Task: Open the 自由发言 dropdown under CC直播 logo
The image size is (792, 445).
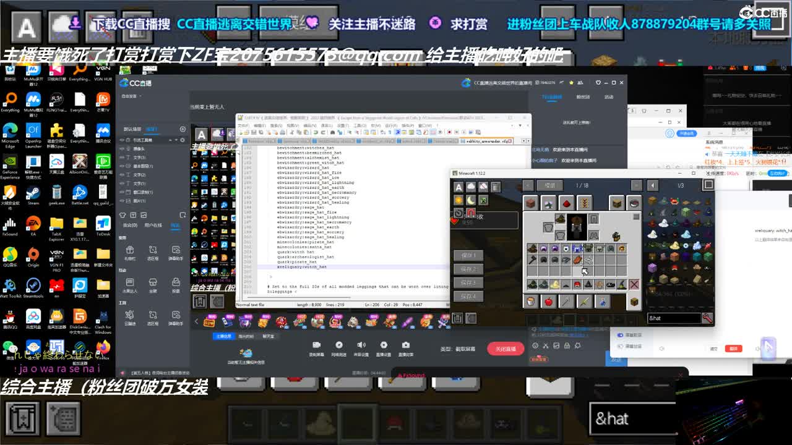Action: [131, 96]
